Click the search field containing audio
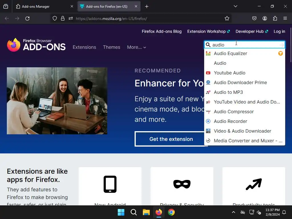Image resolution: width=292 pixels, height=219 pixels. pyautogui.click(x=245, y=45)
